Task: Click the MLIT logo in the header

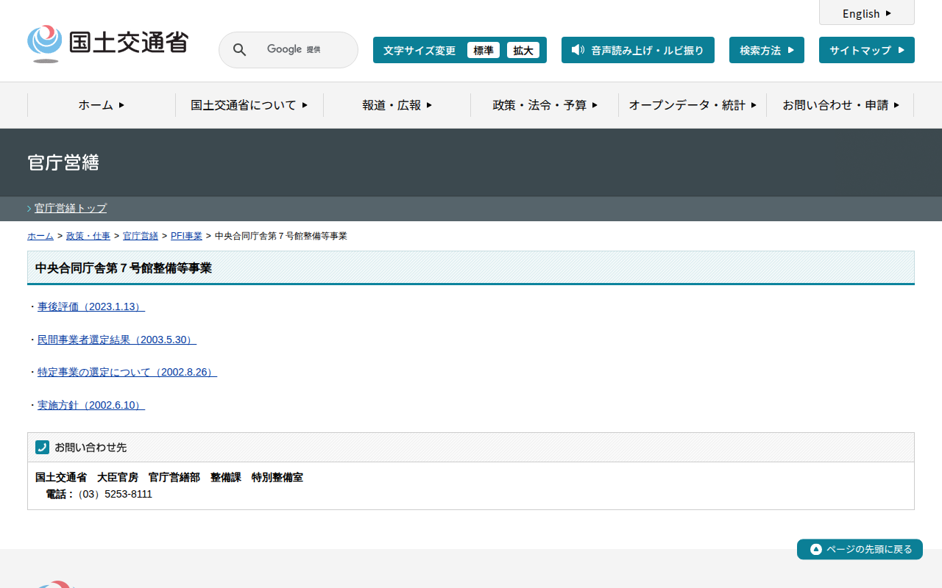Action: 107,43
